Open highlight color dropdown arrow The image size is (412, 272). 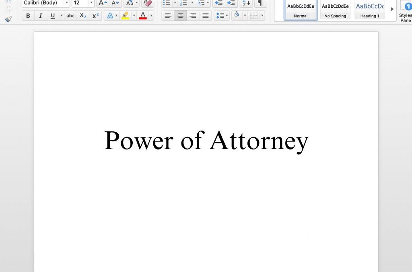134,16
